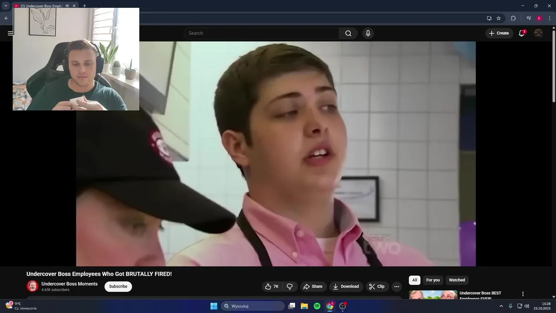556x313 pixels.
Task: Open volume speaker tray icon
Action: pyautogui.click(x=527, y=306)
